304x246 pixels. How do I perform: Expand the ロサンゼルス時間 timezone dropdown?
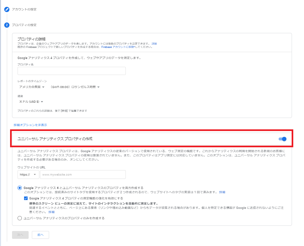[x=75, y=87]
